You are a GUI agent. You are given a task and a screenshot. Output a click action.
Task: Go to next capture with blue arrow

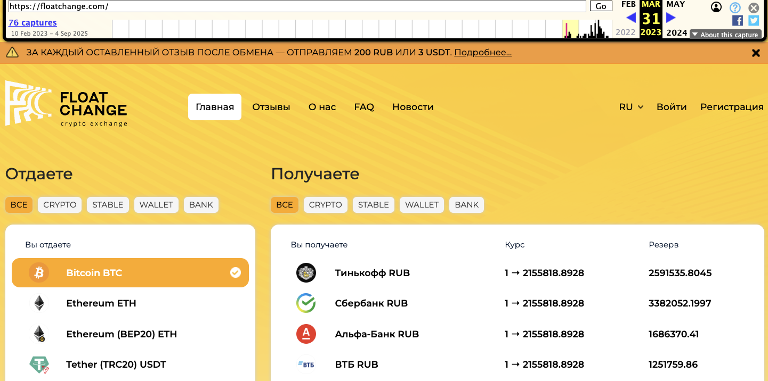click(x=671, y=18)
